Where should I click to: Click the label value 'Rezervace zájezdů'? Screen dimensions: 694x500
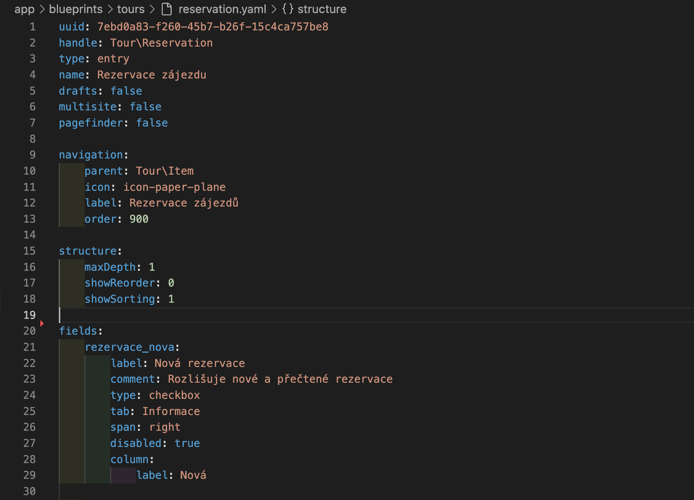[184, 203]
